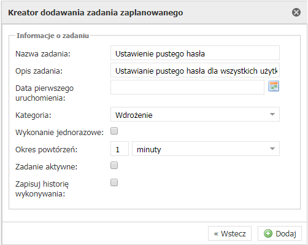Click the Kategoria label text
This screenshot has height=245, width=308.
click(x=33, y=115)
